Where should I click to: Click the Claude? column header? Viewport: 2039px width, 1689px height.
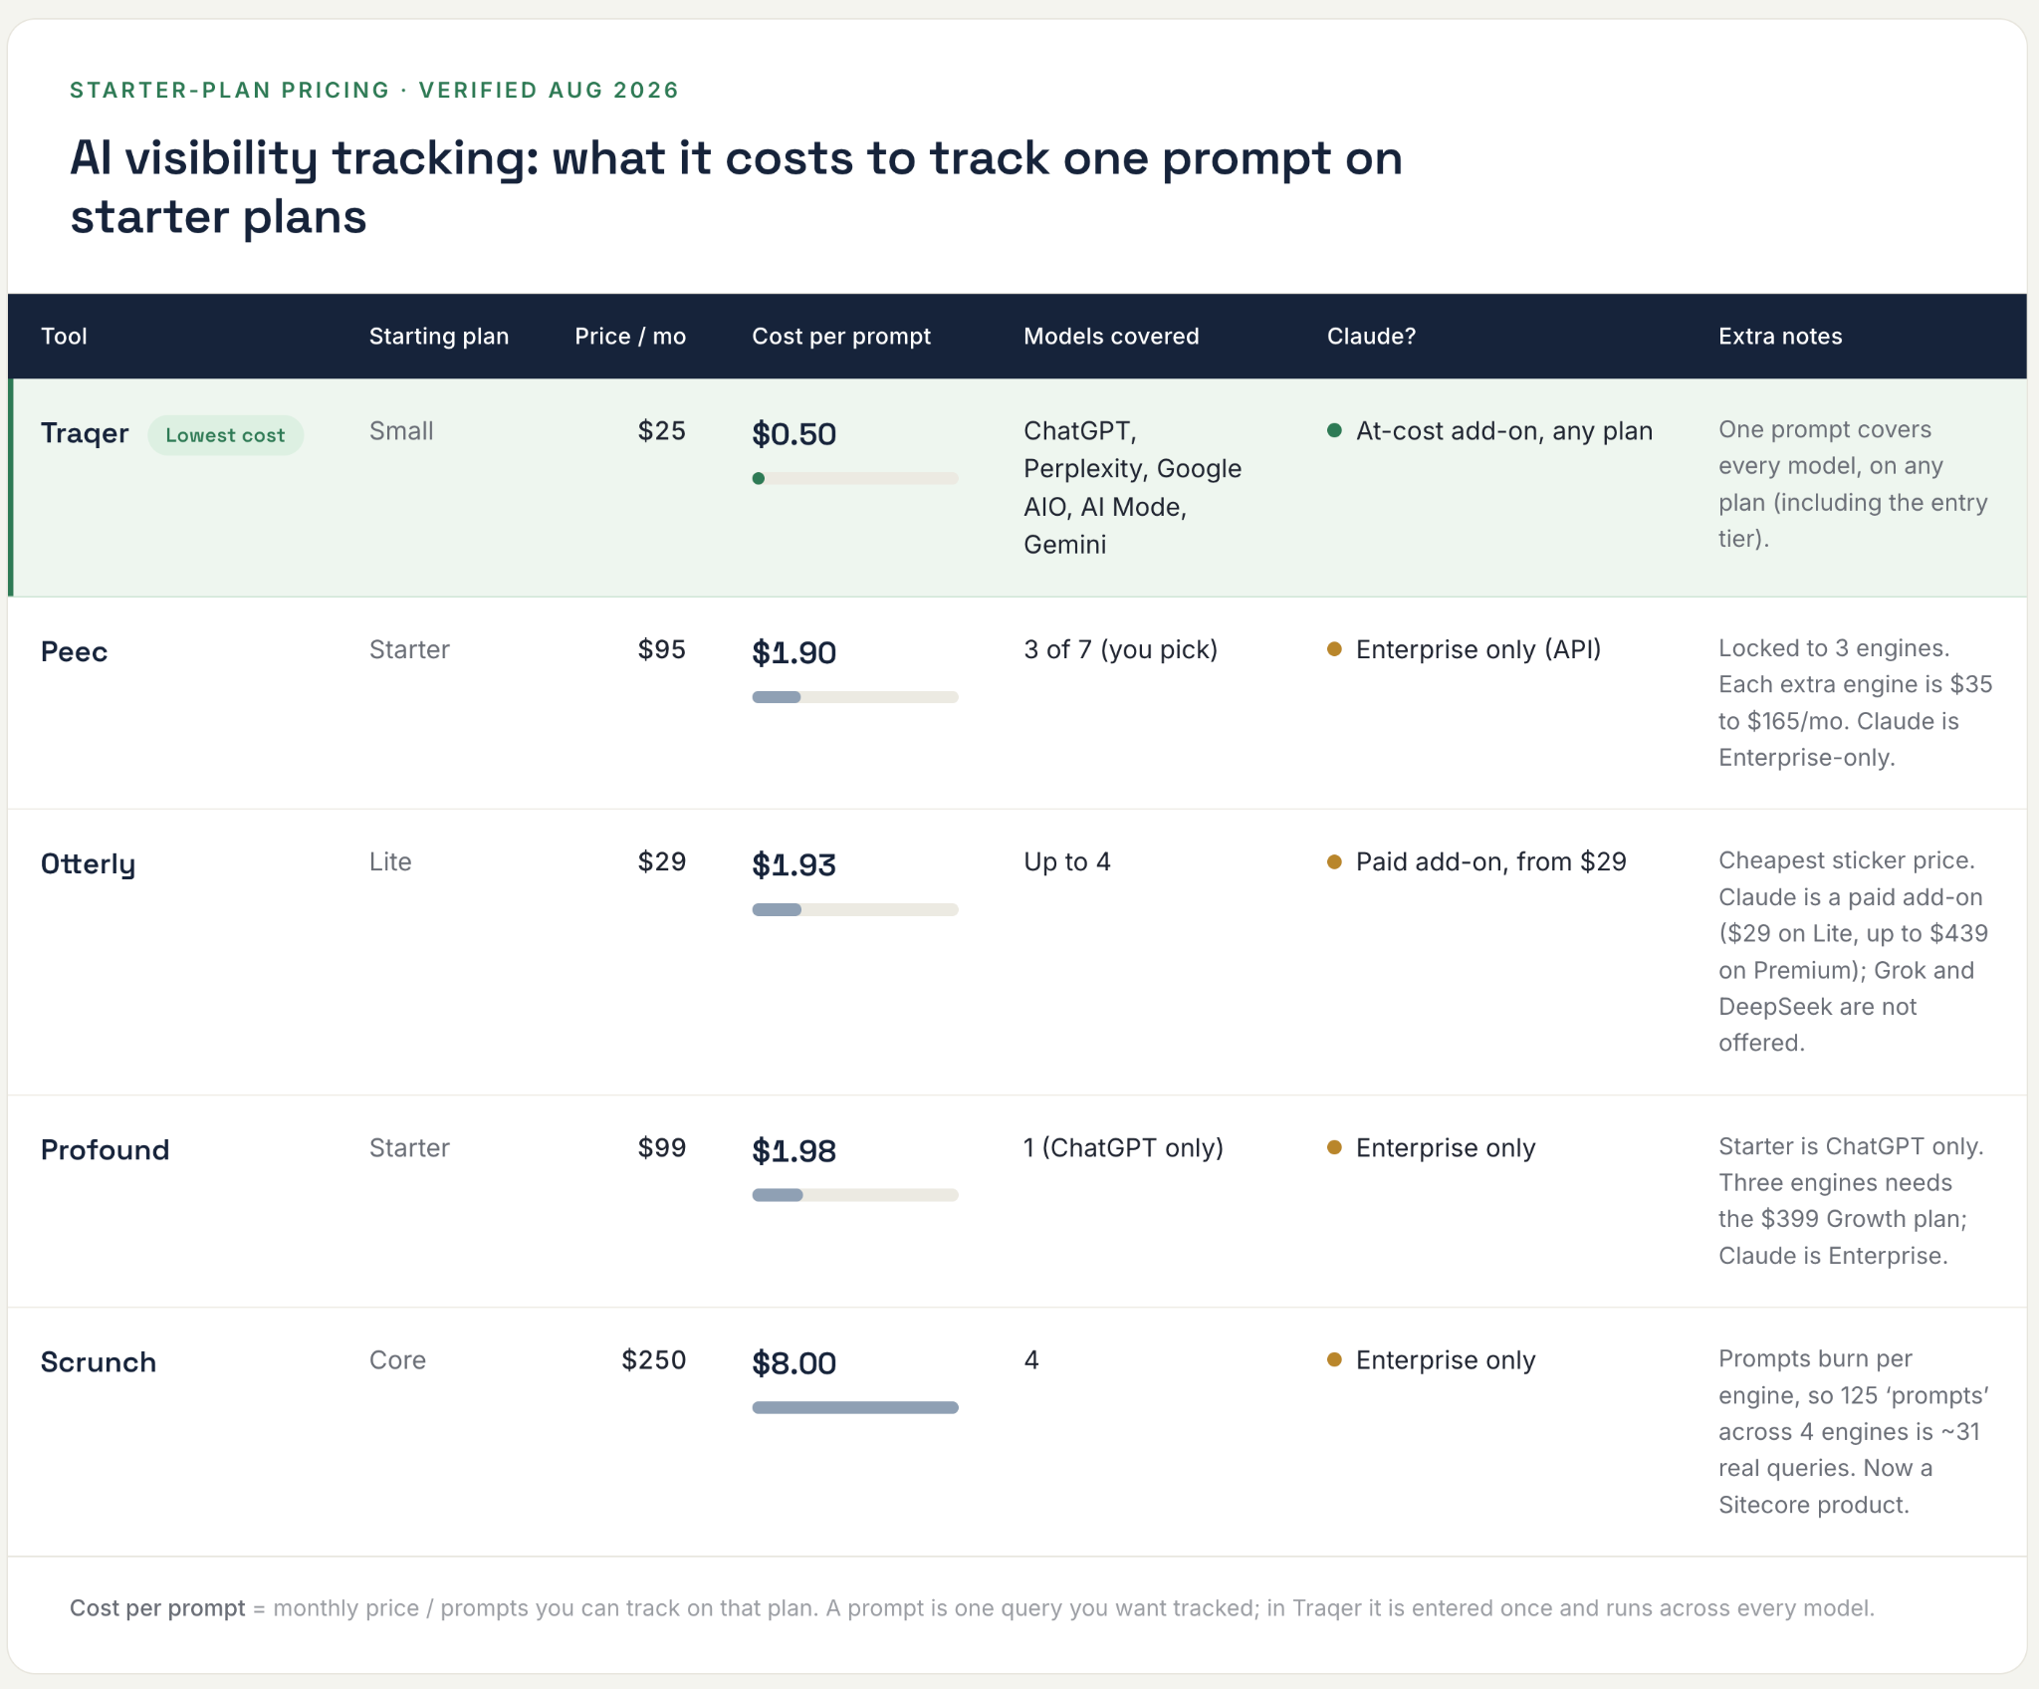pos(1371,336)
